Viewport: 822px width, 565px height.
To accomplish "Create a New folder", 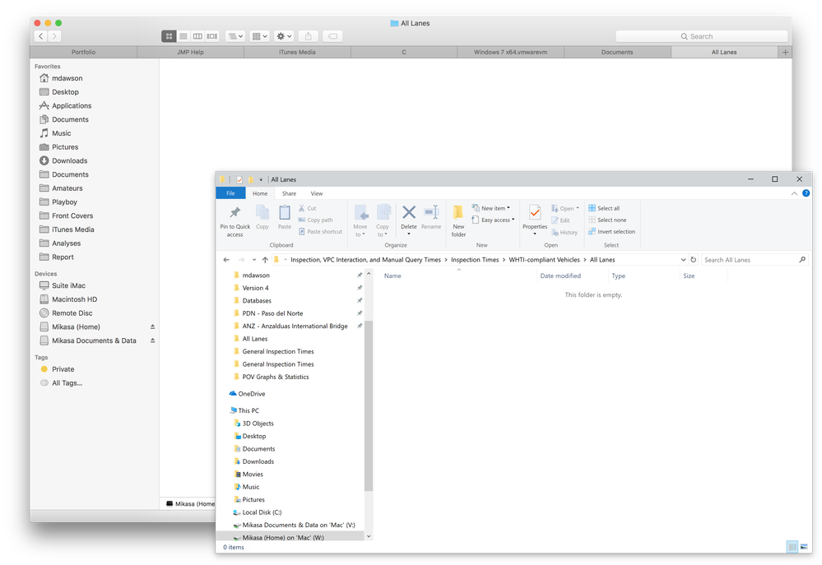I will (x=458, y=221).
